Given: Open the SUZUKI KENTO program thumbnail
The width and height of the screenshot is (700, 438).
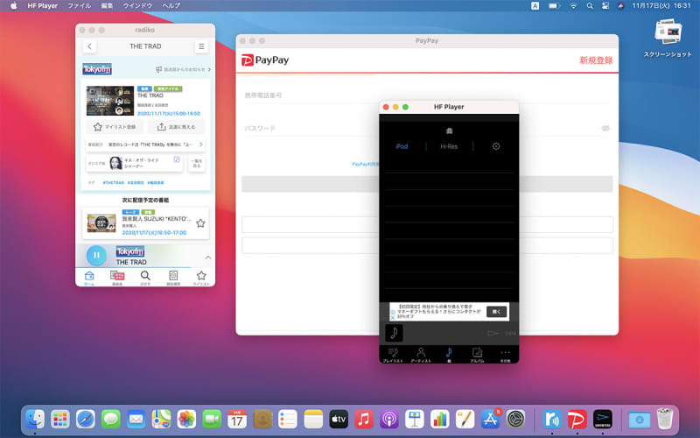Looking at the screenshot, I should tap(101, 223).
